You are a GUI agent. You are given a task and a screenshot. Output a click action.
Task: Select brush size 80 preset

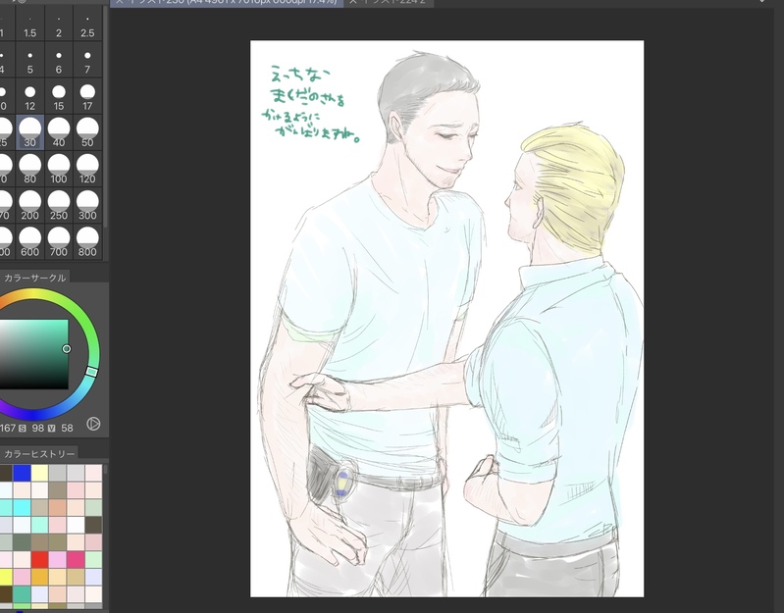click(30, 169)
